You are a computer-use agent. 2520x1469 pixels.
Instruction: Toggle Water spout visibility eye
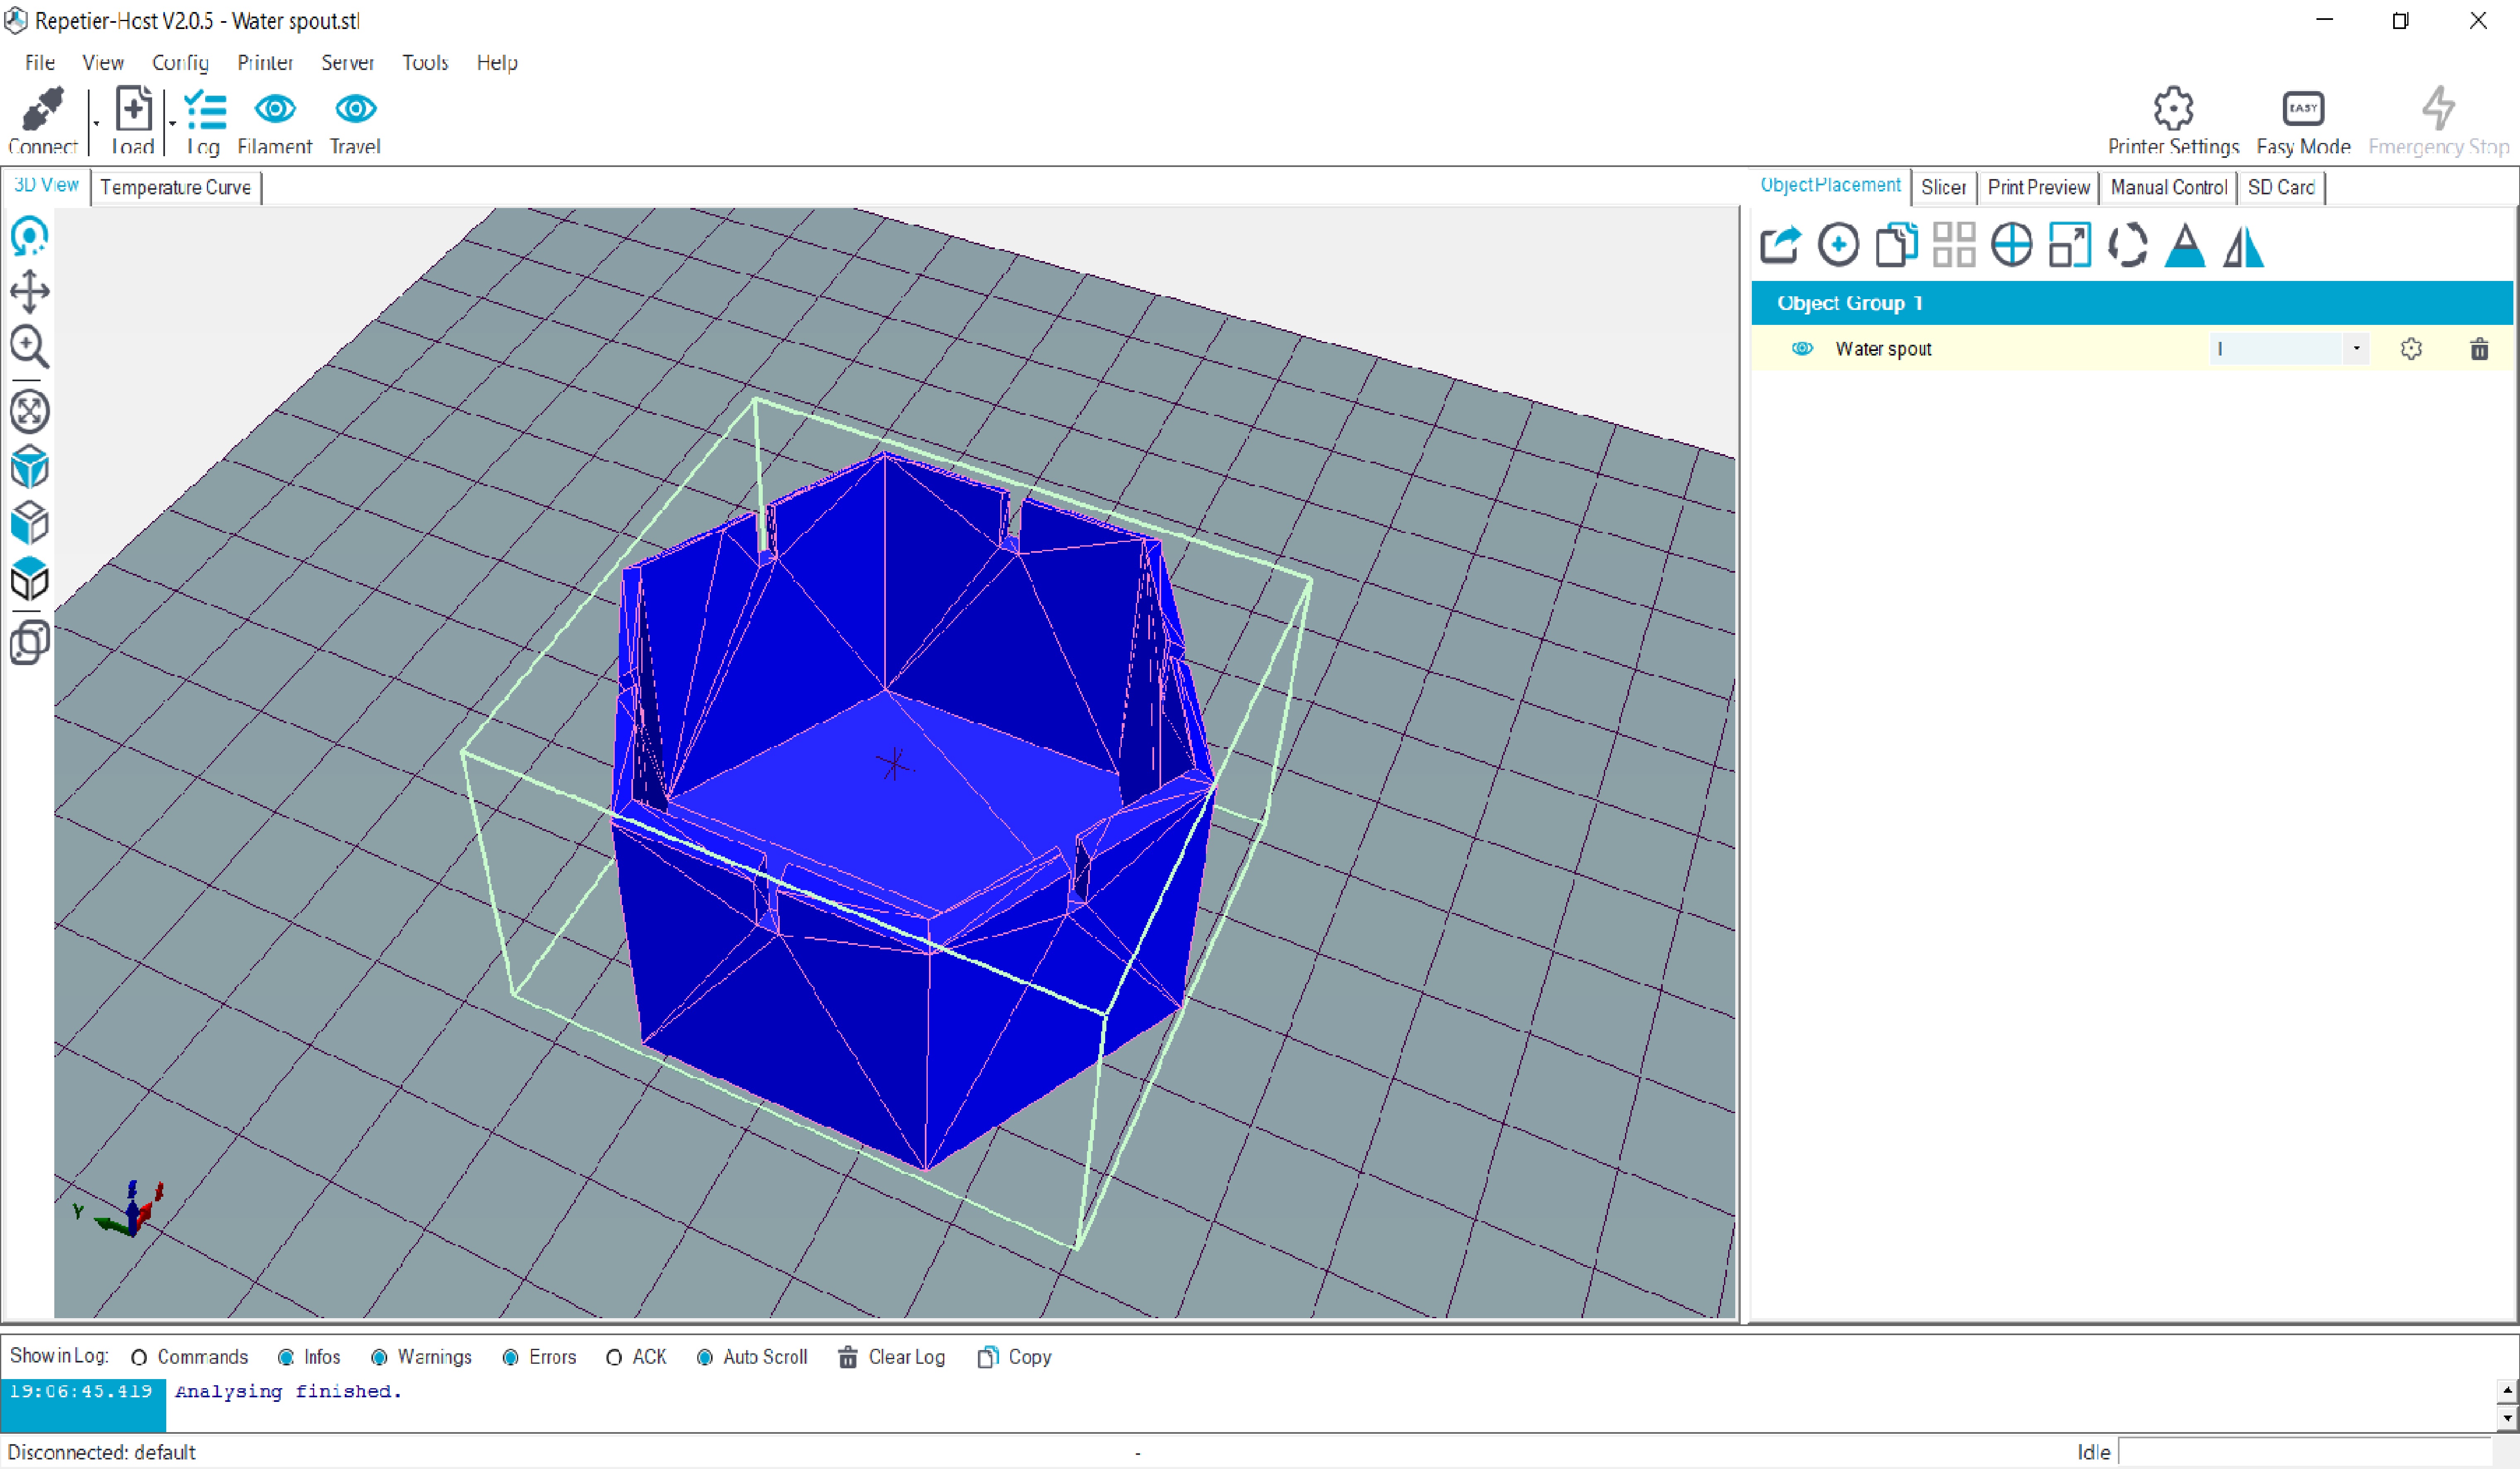tap(1802, 349)
